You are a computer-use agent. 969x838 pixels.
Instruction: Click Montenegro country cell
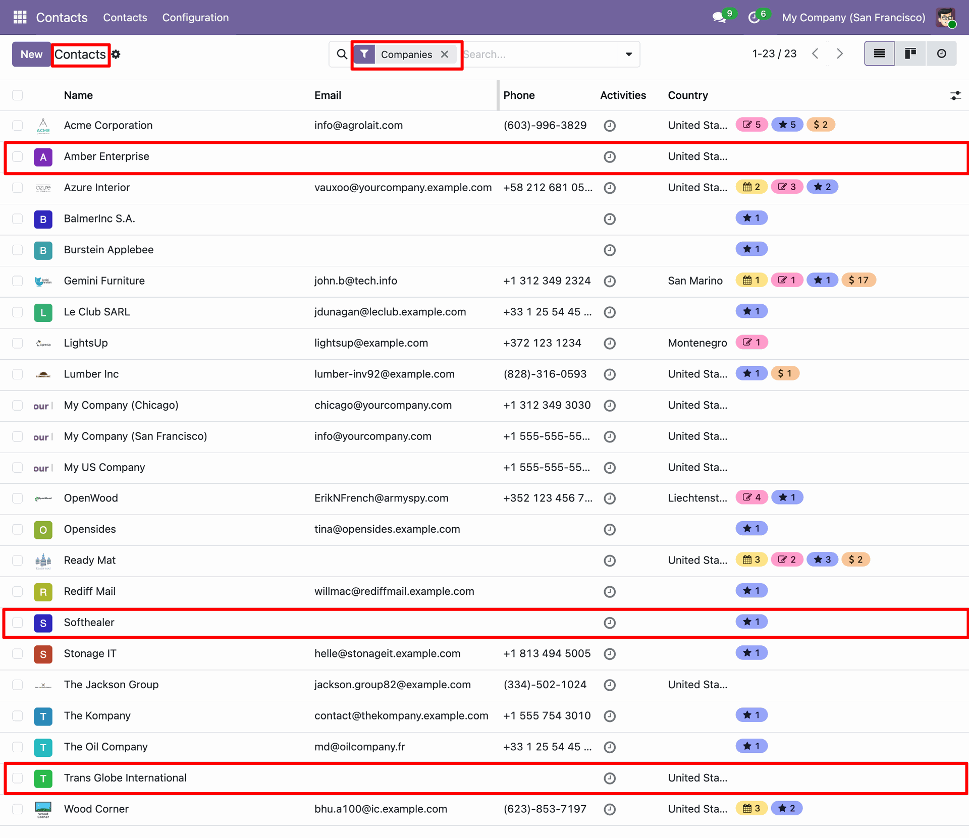pos(697,343)
